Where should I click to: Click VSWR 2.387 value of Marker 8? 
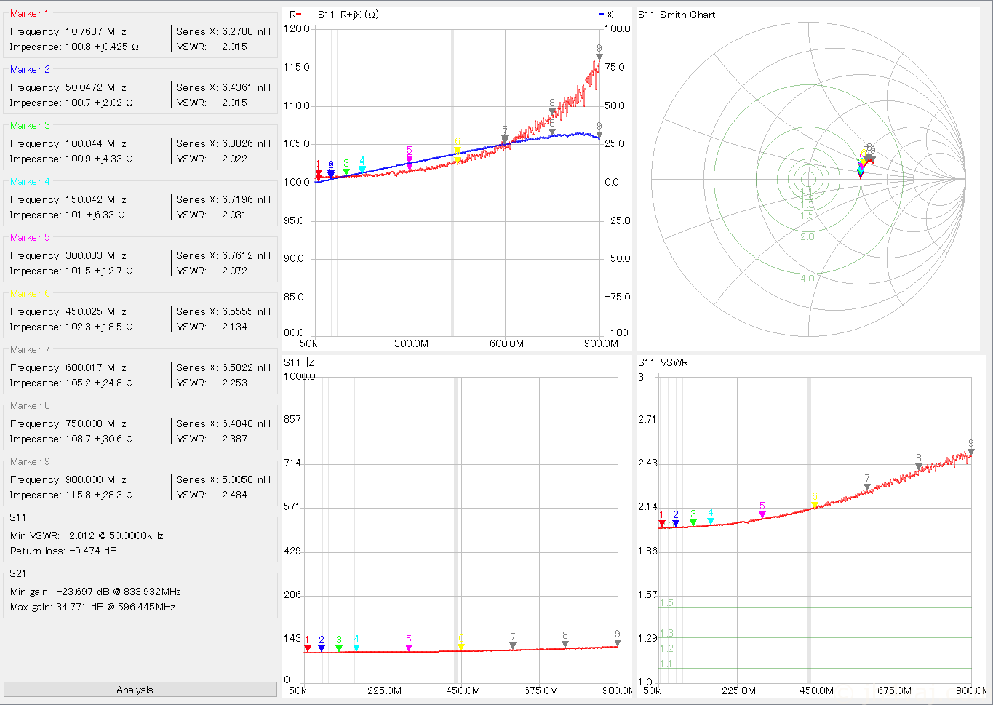point(234,439)
